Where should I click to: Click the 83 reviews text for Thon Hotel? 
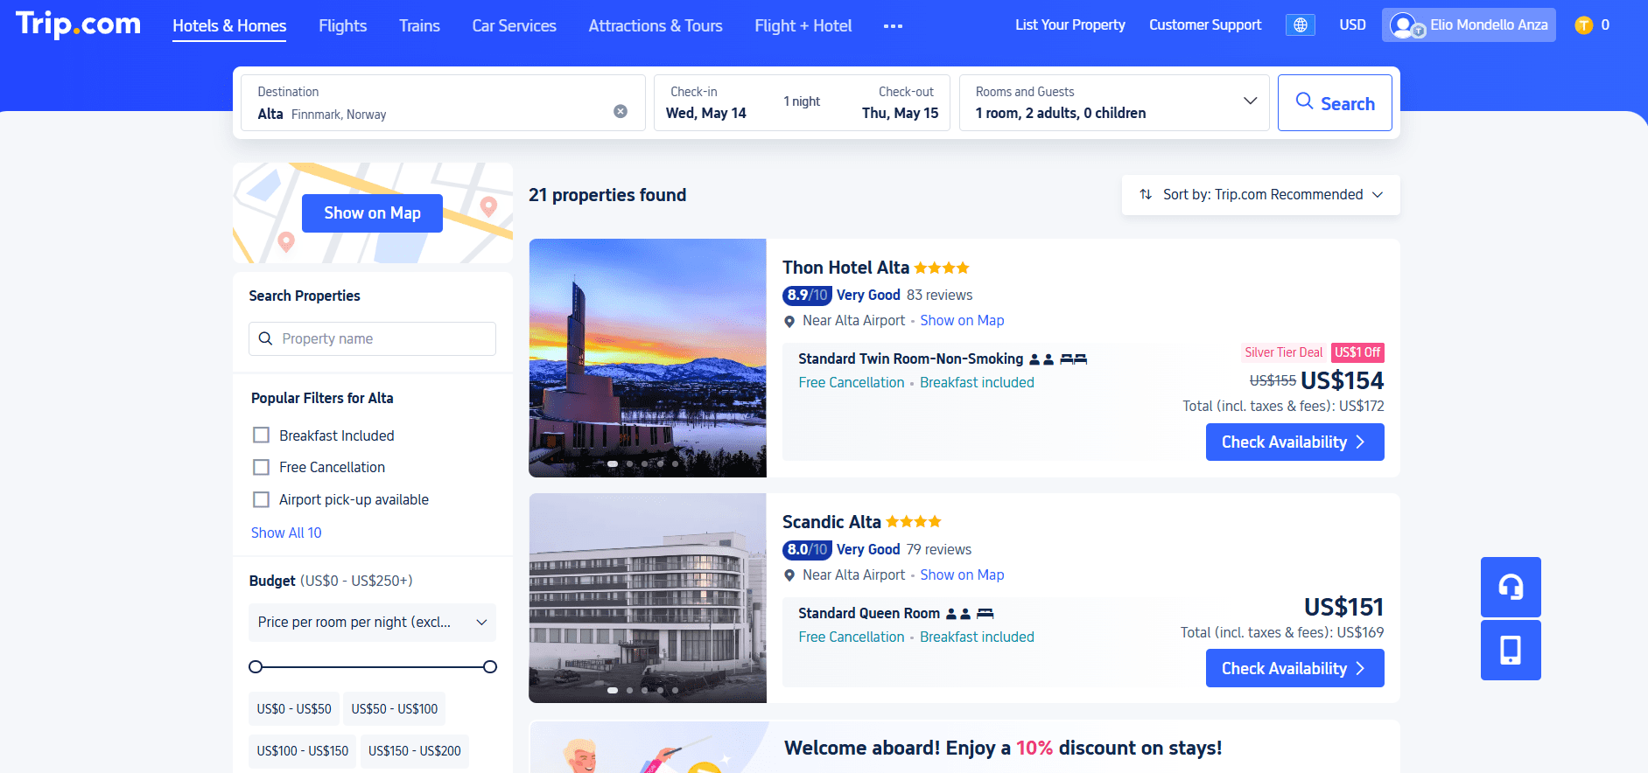click(x=940, y=296)
